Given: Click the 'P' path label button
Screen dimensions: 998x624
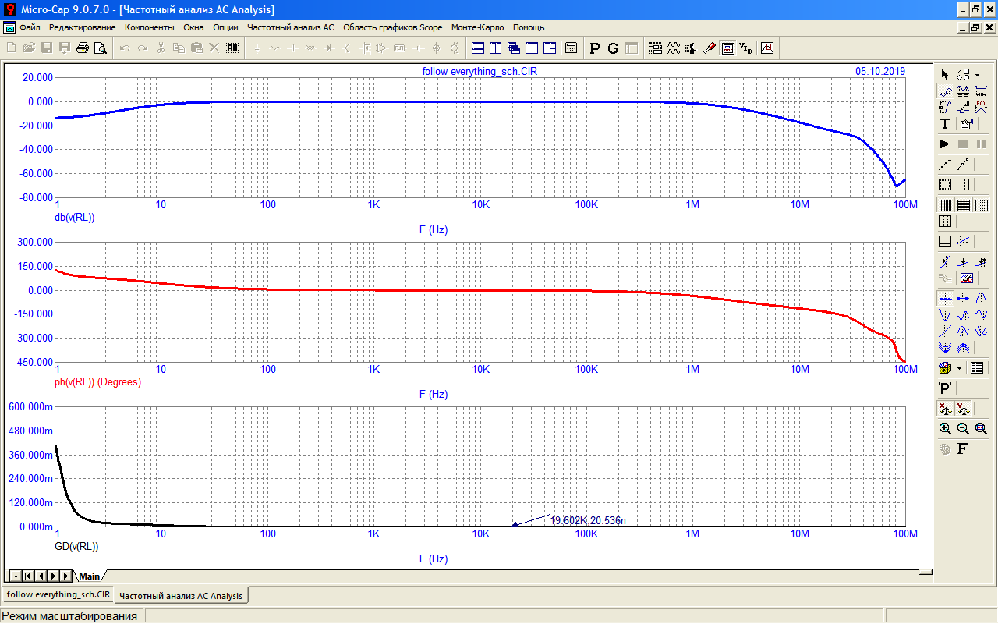Looking at the screenshot, I should coord(945,388).
